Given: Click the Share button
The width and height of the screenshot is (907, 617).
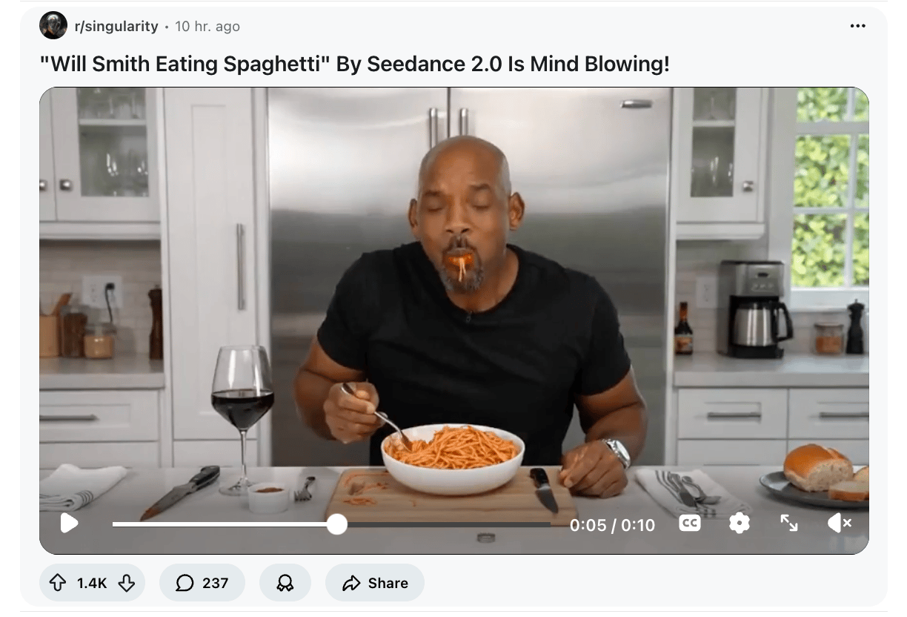Looking at the screenshot, I should (x=375, y=583).
